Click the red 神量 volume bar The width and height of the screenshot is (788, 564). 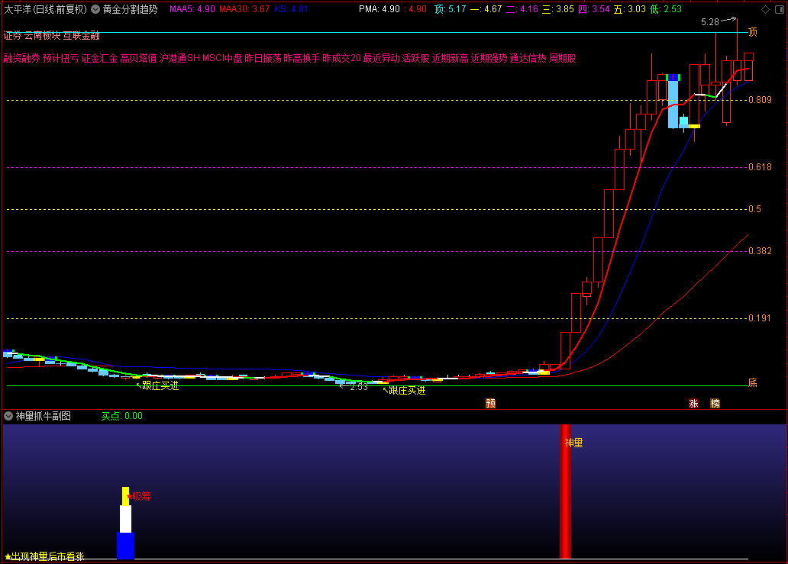[x=565, y=491]
